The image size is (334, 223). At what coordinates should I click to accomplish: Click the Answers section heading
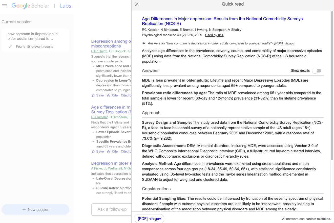coord(150,71)
